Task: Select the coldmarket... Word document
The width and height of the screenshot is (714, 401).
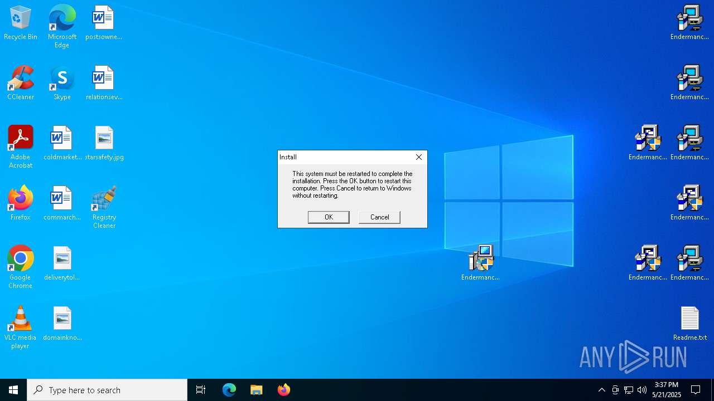Action: (x=62, y=143)
